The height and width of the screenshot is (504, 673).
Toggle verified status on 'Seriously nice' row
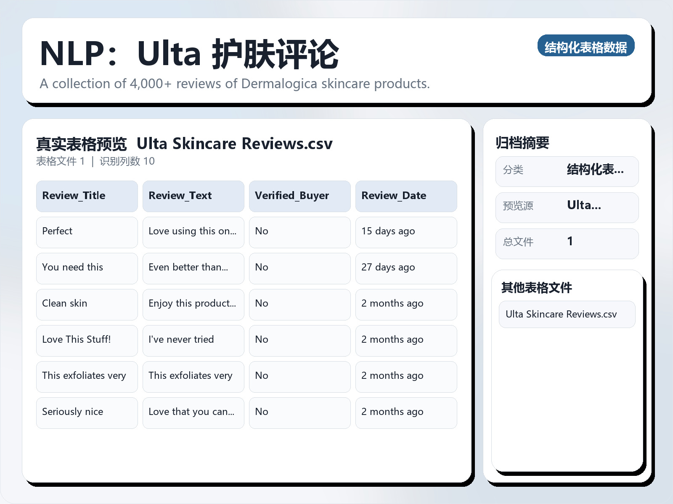pos(299,412)
